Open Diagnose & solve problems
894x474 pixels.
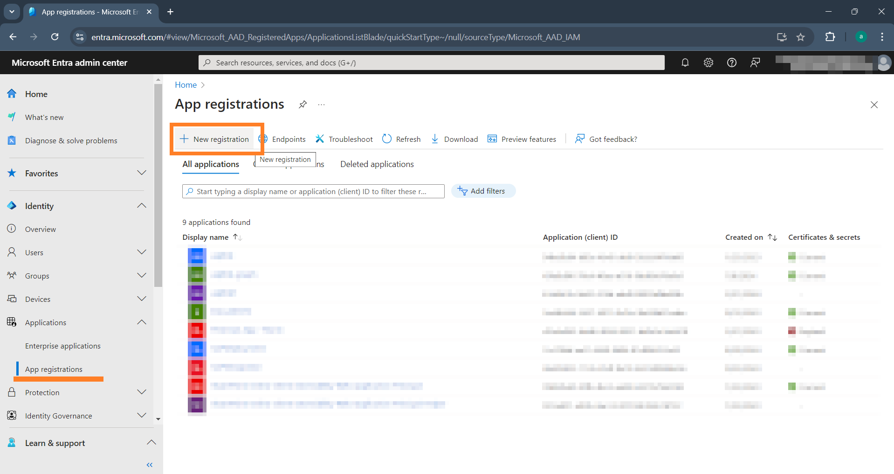click(x=71, y=140)
